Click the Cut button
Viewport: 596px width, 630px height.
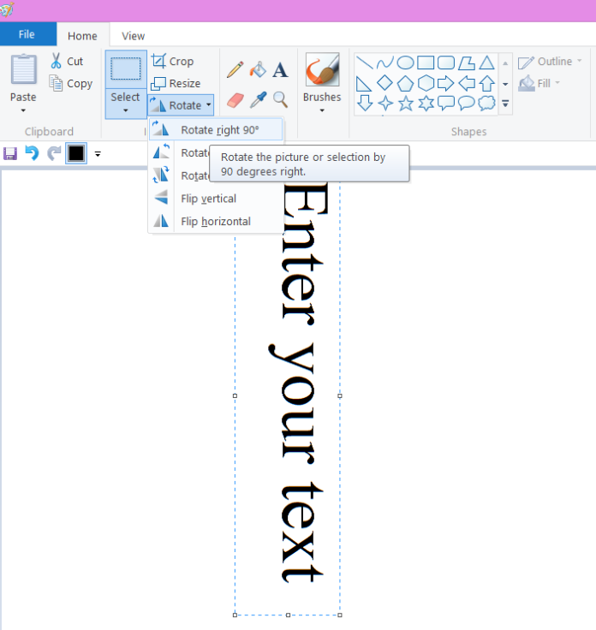tap(66, 62)
